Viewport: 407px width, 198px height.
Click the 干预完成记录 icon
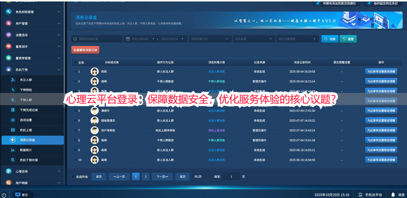click(x=13, y=110)
